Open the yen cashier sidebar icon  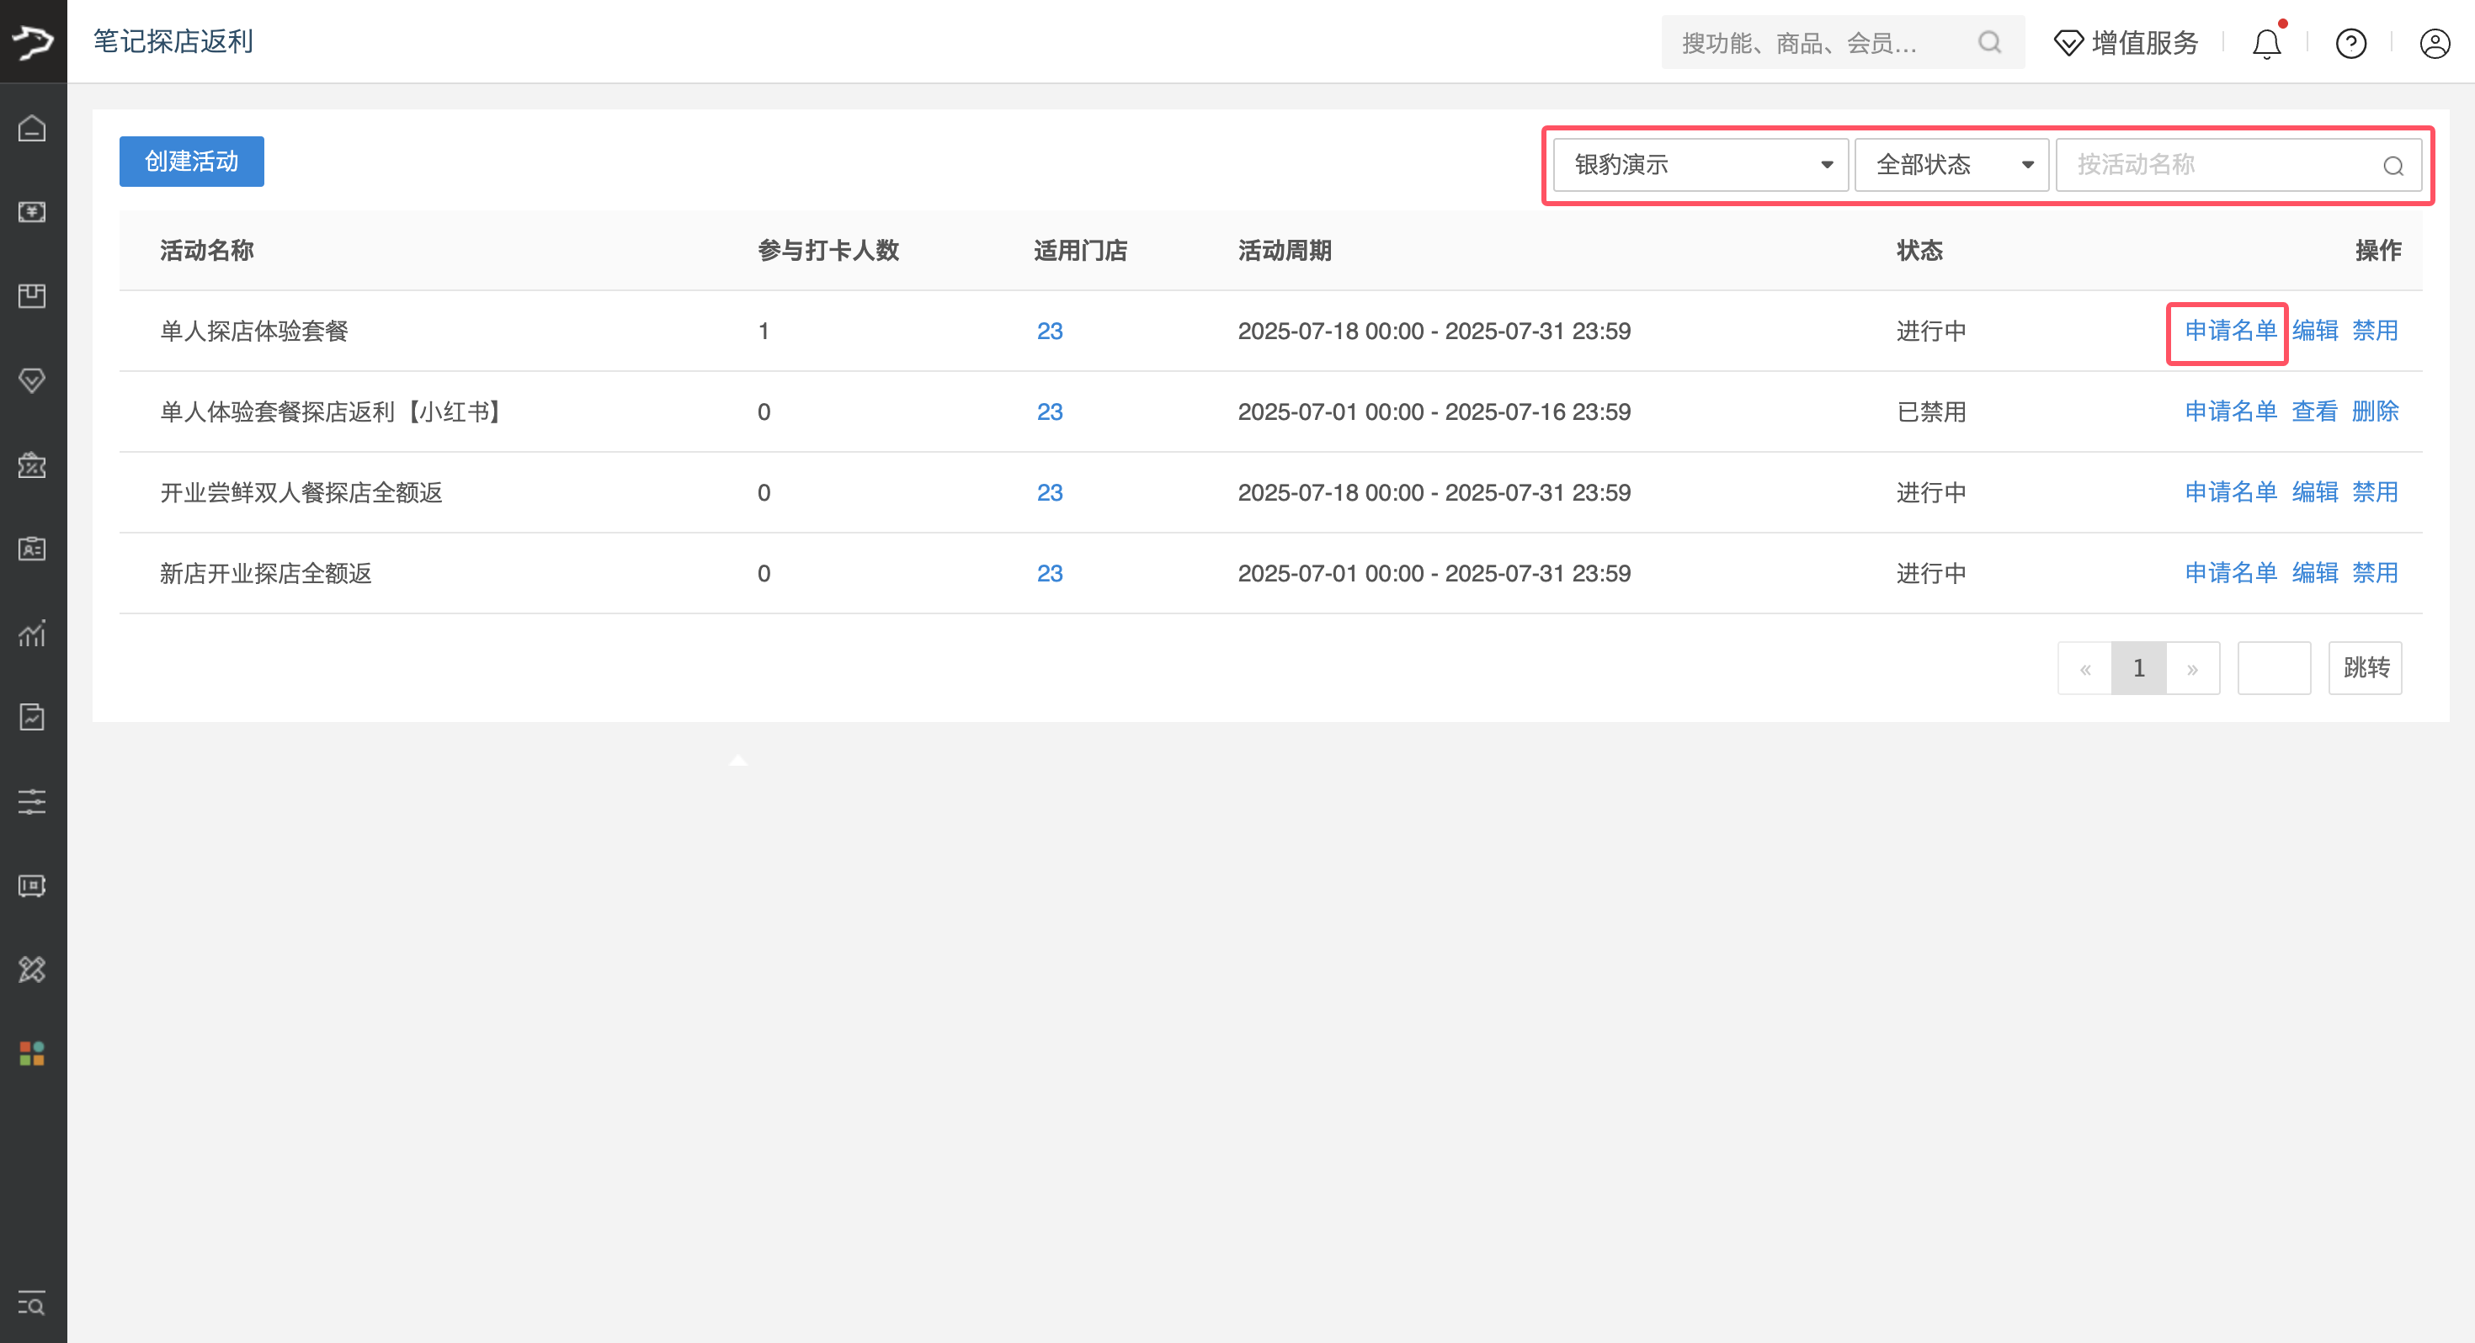(33, 211)
